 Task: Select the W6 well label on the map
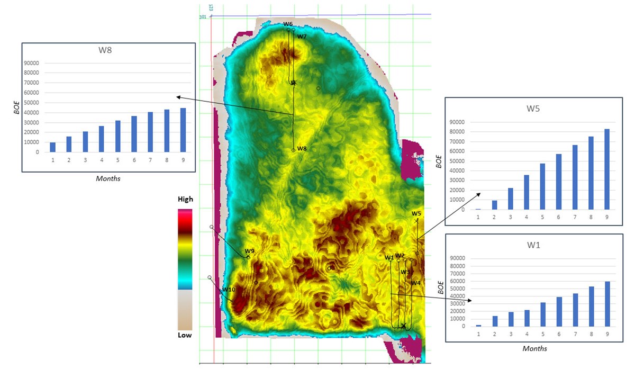[287, 24]
